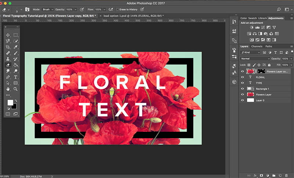Add a Levels adjustment

(257, 27)
